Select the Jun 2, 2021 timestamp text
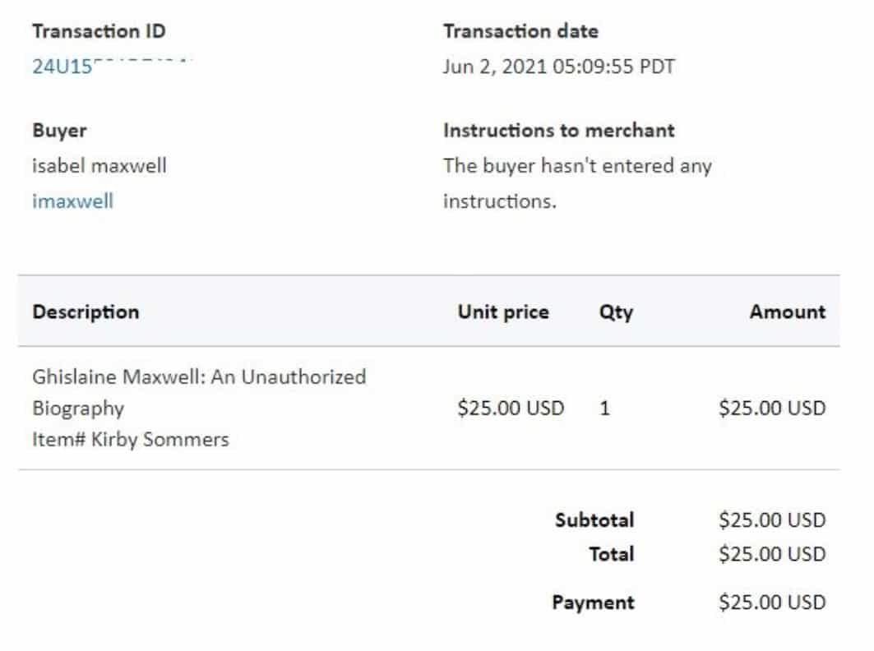 pyautogui.click(x=558, y=67)
